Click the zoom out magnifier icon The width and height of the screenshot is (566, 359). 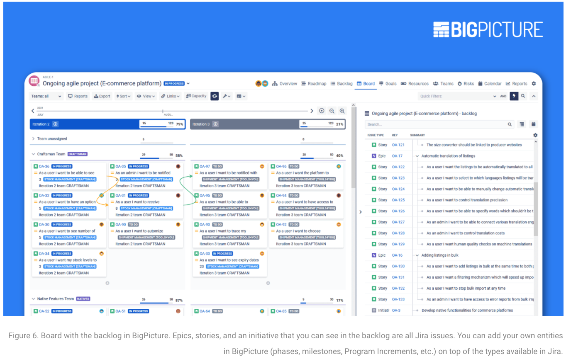pos(332,111)
